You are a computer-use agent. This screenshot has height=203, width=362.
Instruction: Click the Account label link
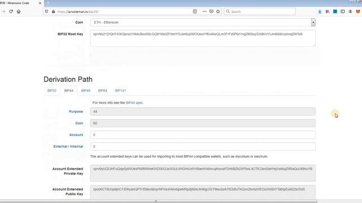point(76,135)
